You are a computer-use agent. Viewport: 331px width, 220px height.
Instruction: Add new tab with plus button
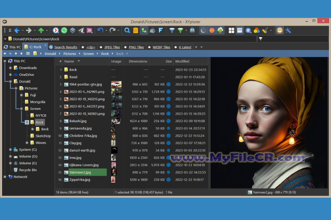click(x=196, y=47)
